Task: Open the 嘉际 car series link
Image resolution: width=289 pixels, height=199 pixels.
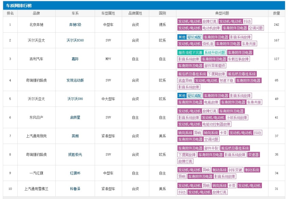Action: (x=75, y=59)
